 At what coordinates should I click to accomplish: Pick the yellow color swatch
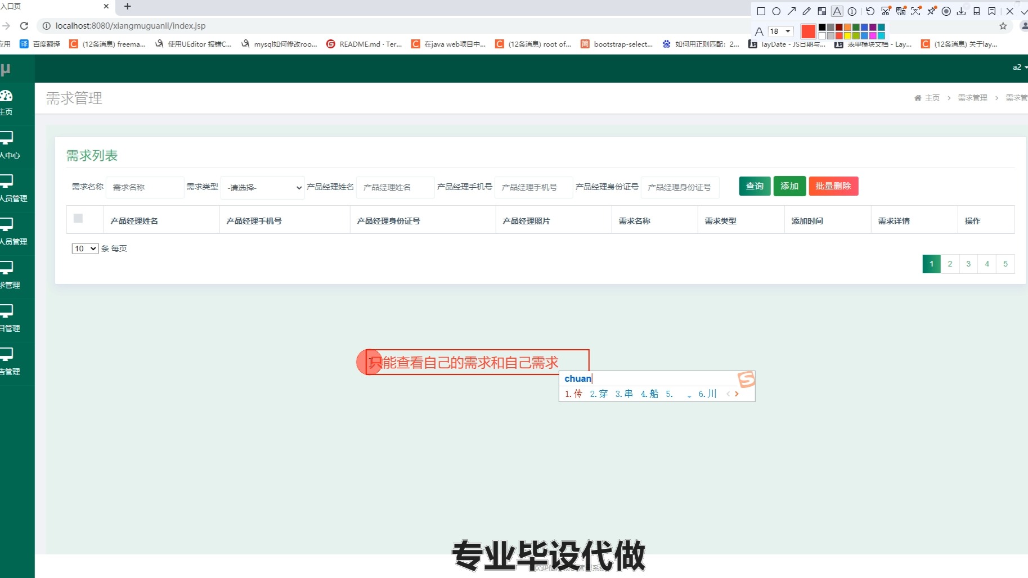[847, 35]
